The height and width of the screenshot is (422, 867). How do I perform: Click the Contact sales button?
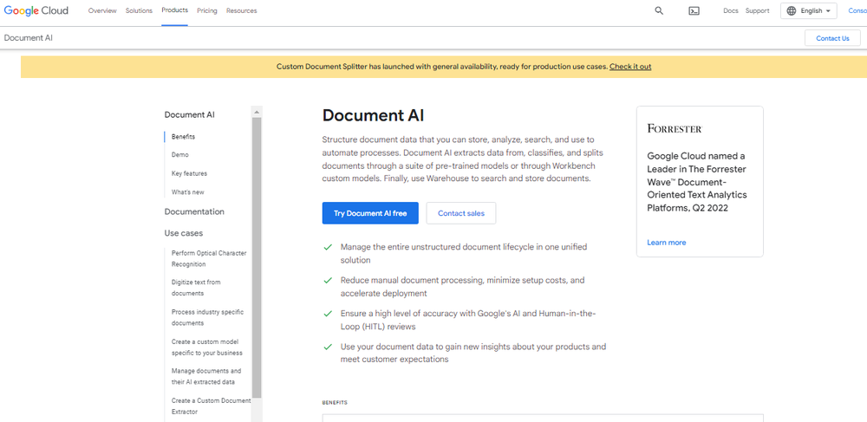tap(460, 213)
